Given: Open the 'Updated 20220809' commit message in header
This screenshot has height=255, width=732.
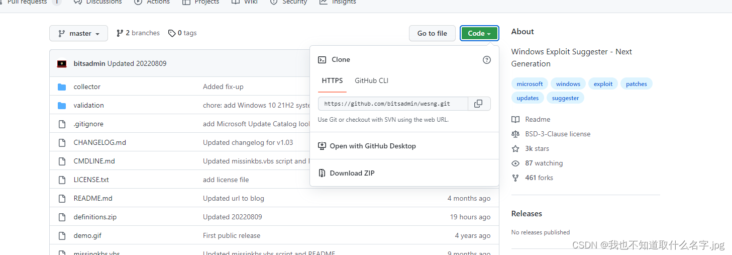Looking at the screenshot, I should (137, 63).
